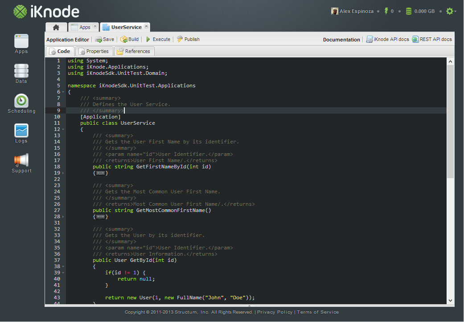464x322 pixels.
Task: Open the Privacy Policy link
Action: (x=275, y=312)
